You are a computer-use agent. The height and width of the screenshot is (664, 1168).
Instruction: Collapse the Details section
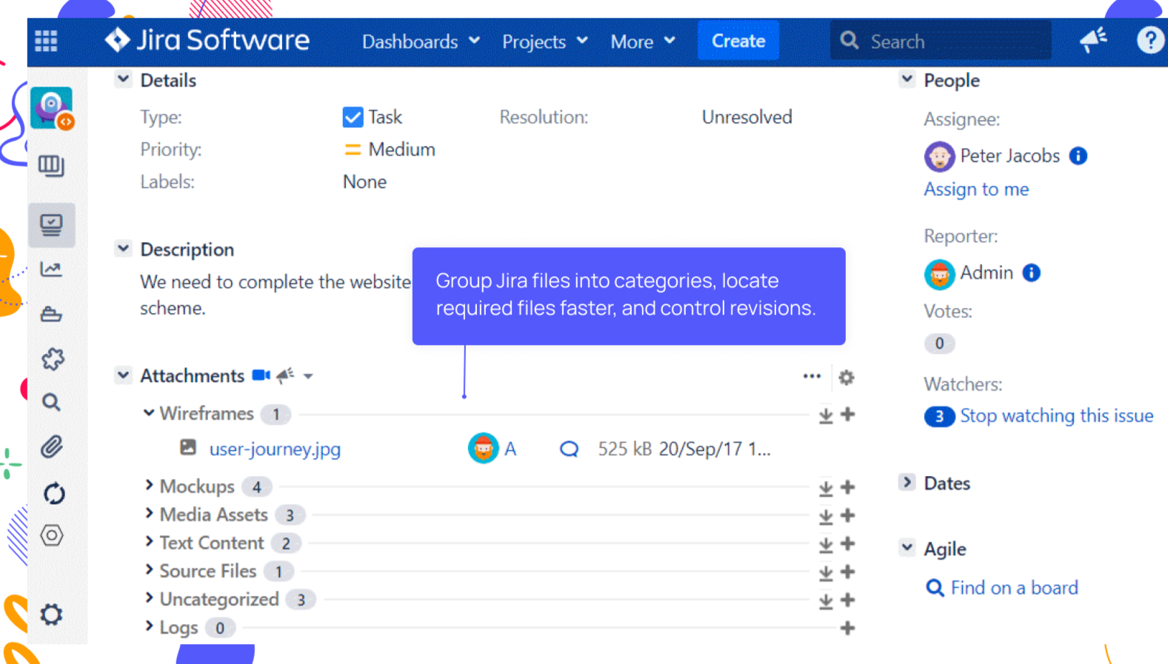pyautogui.click(x=124, y=79)
